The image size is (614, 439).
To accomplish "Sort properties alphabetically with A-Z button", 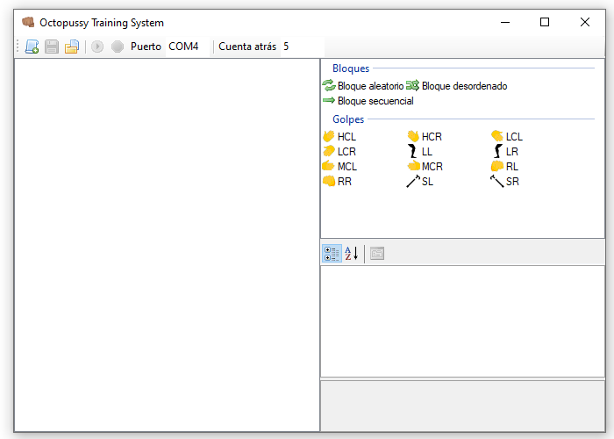I will click(351, 253).
